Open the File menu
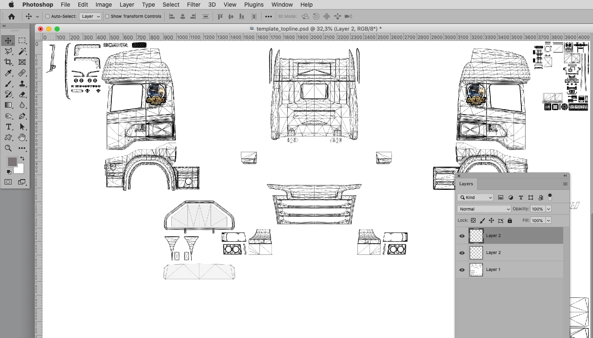The width and height of the screenshot is (593, 338). click(x=65, y=5)
